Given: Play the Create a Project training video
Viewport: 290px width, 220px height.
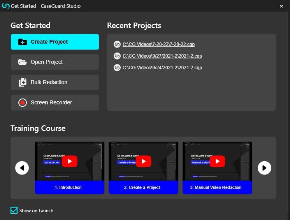Looking at the screenshot, I should pos(144,161).
